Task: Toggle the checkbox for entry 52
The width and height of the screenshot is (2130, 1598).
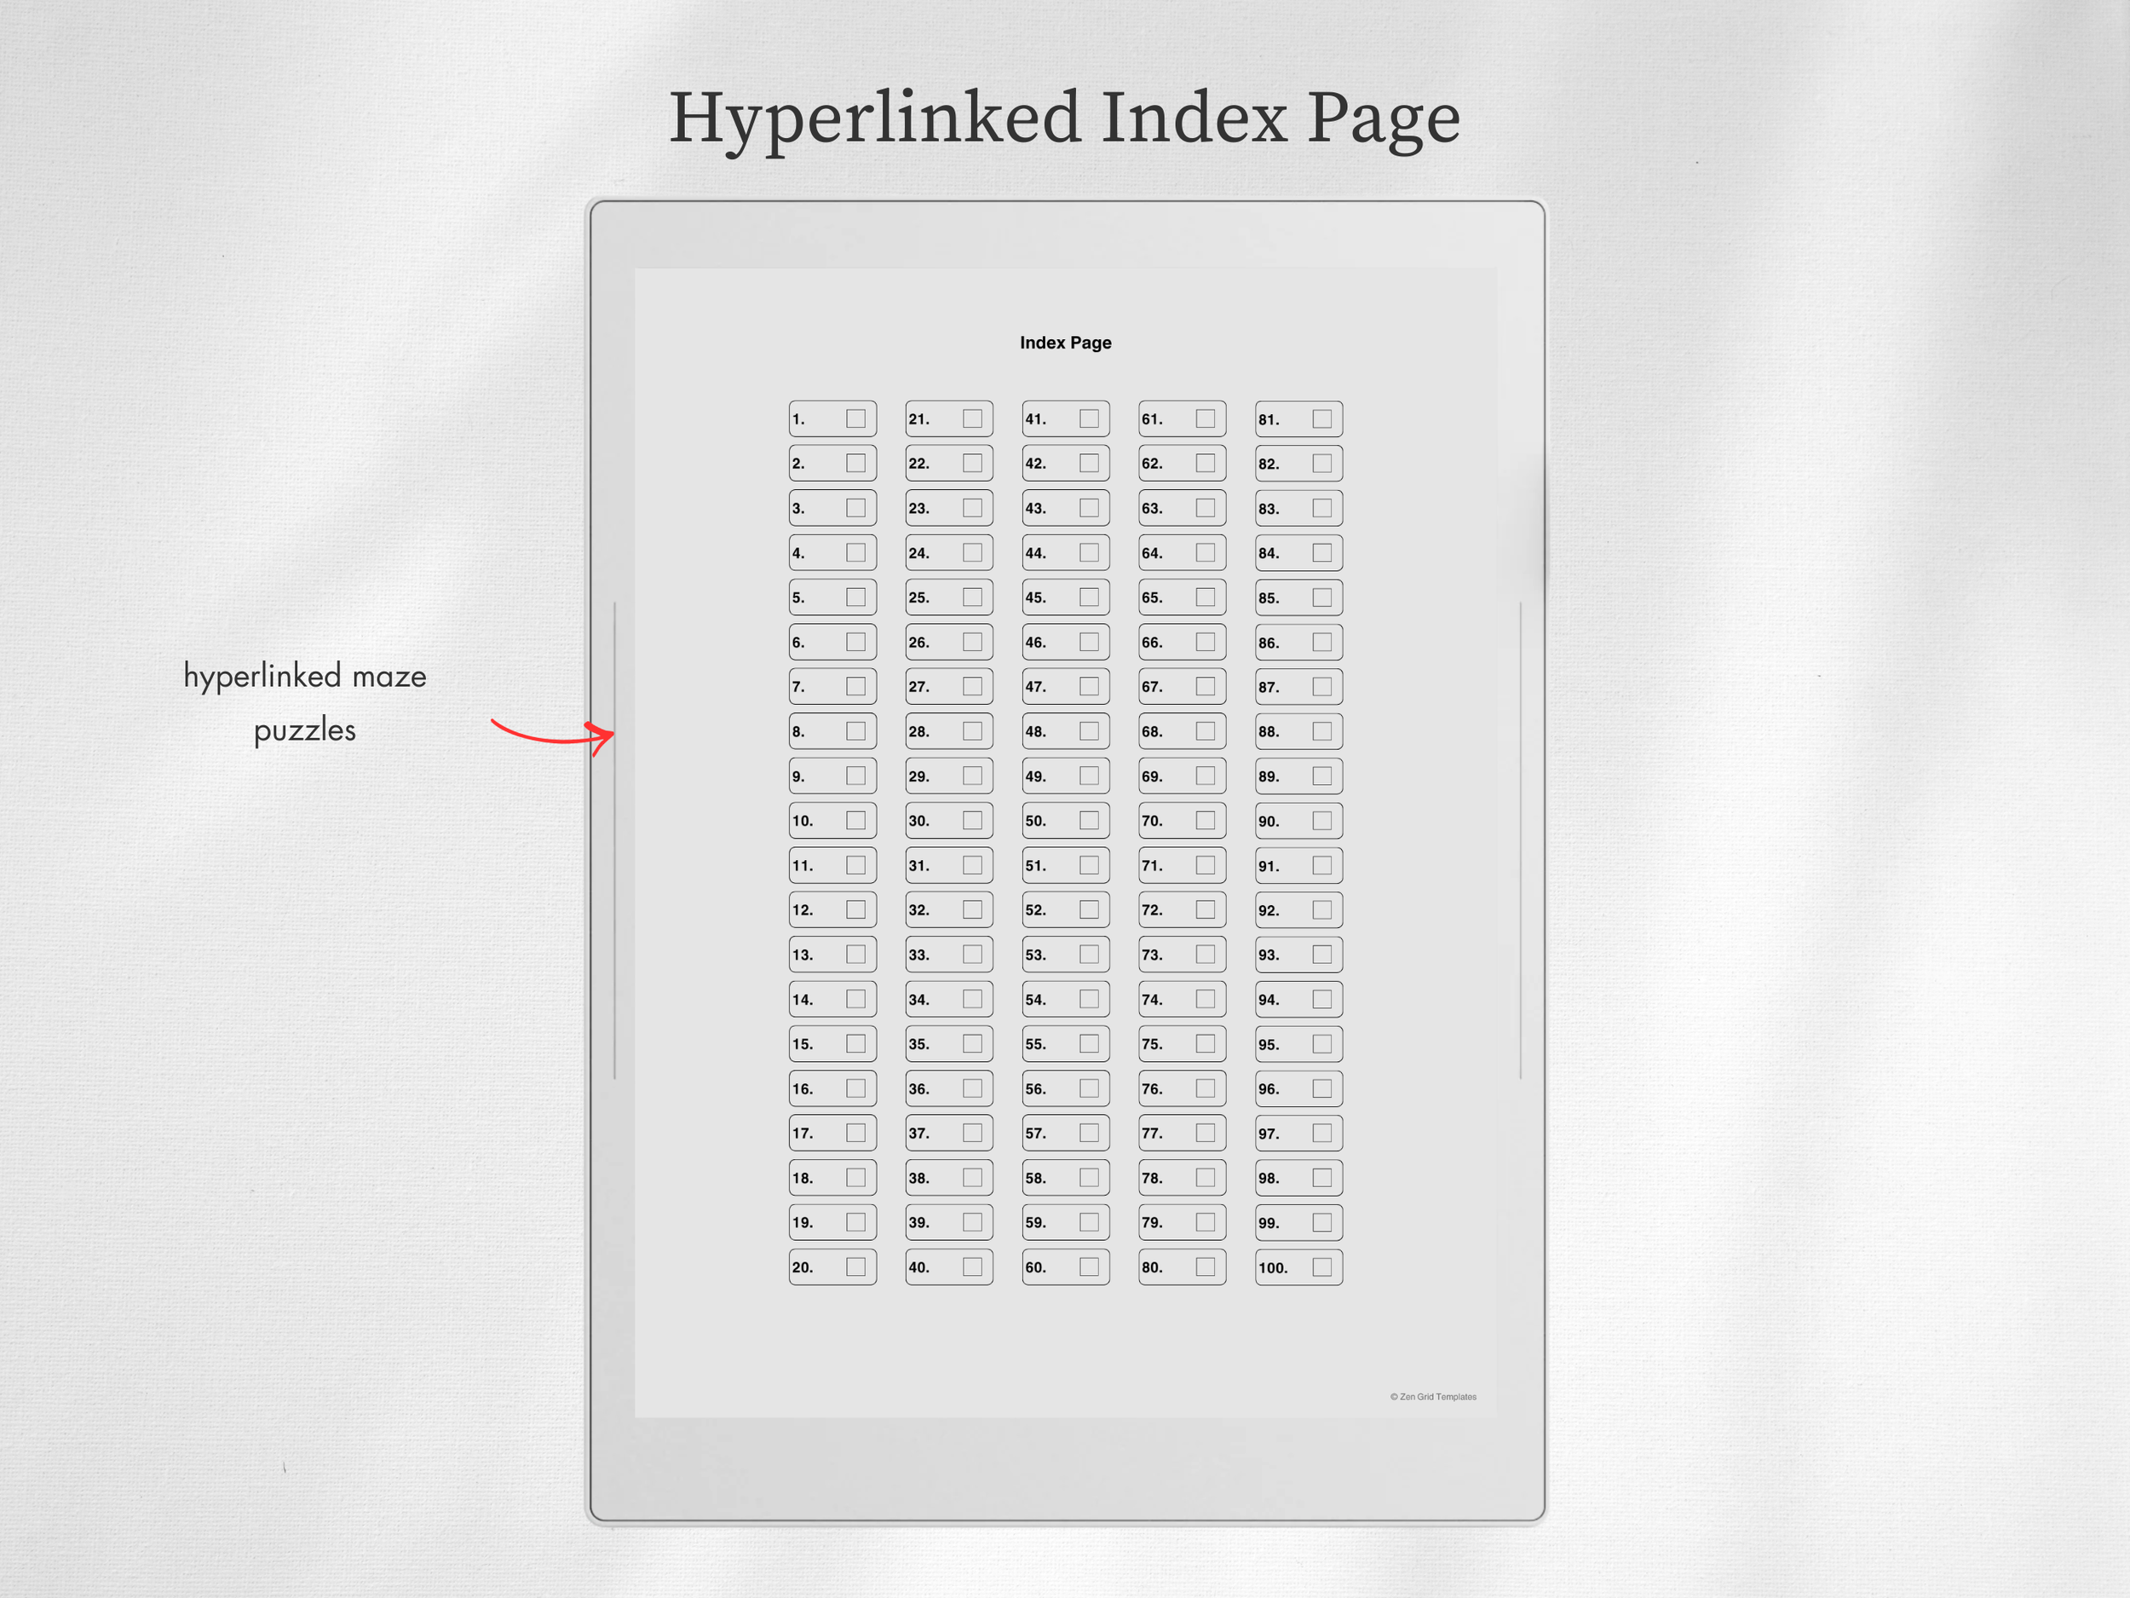Action: click(1089, 909)
